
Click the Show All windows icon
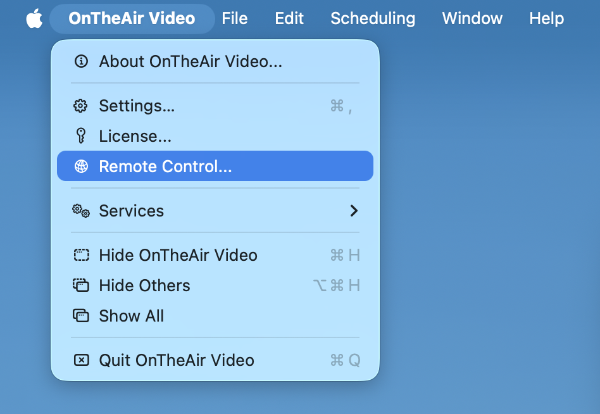pyautogui.click(x=81, y=316)
